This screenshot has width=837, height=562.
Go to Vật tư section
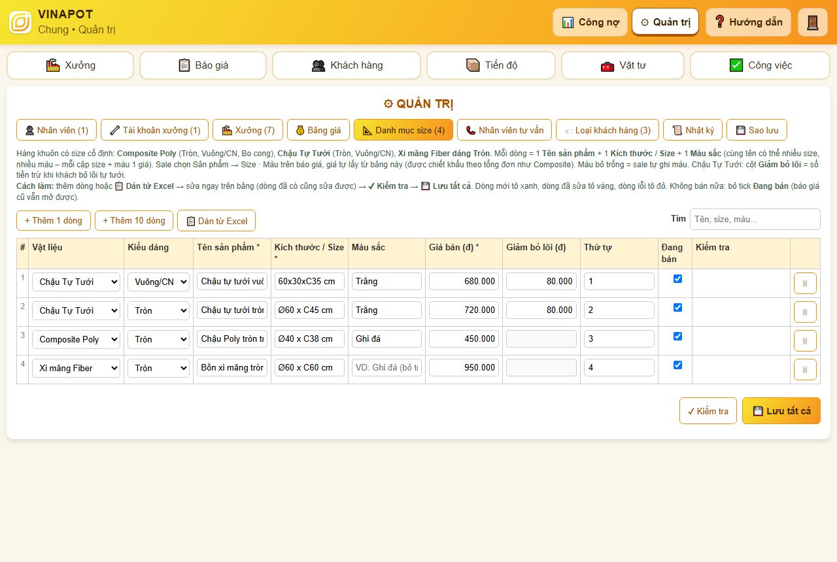click(623, 65)
